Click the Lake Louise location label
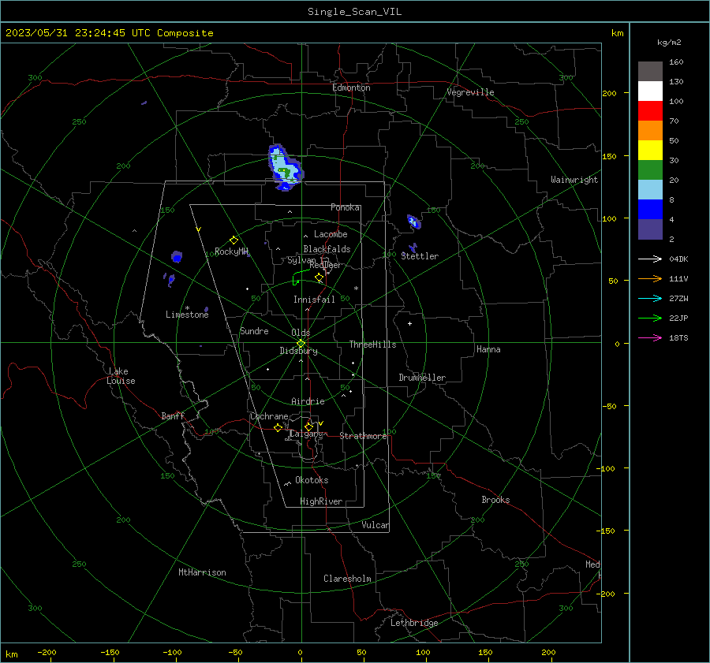This screenshot has width=710, height=663. (x=121, y=376)
